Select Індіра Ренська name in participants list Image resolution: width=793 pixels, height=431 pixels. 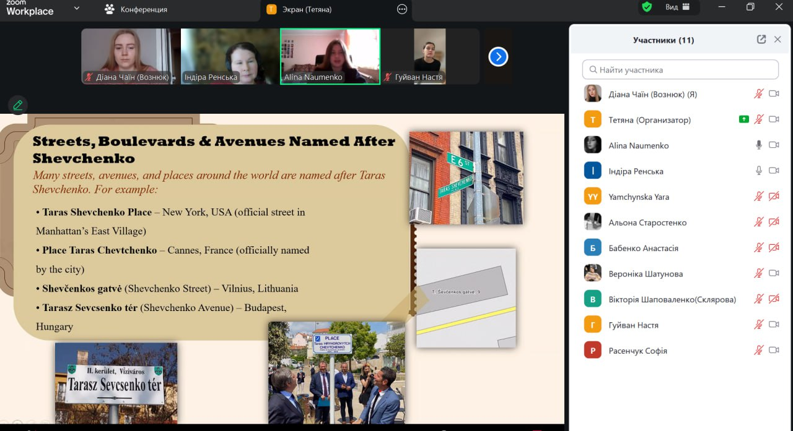click(x=636, y=171)
